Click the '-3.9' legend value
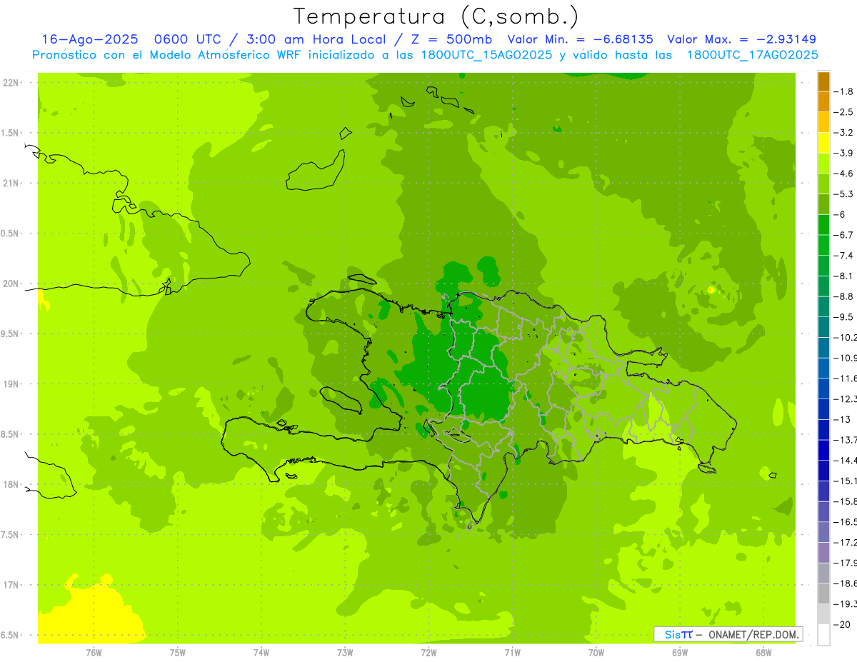The image size is (857, 662). [x=845, y=153]
